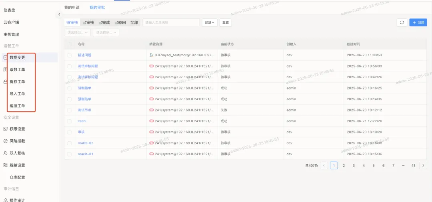Open the 审核 work order link
432x202 pixels.
point(81,132)
